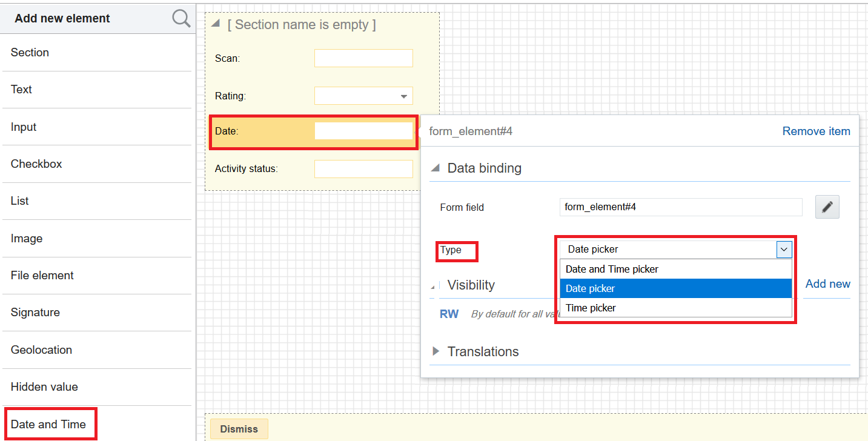
Task: Choose Time picker from the list
Action: point(591,308)
